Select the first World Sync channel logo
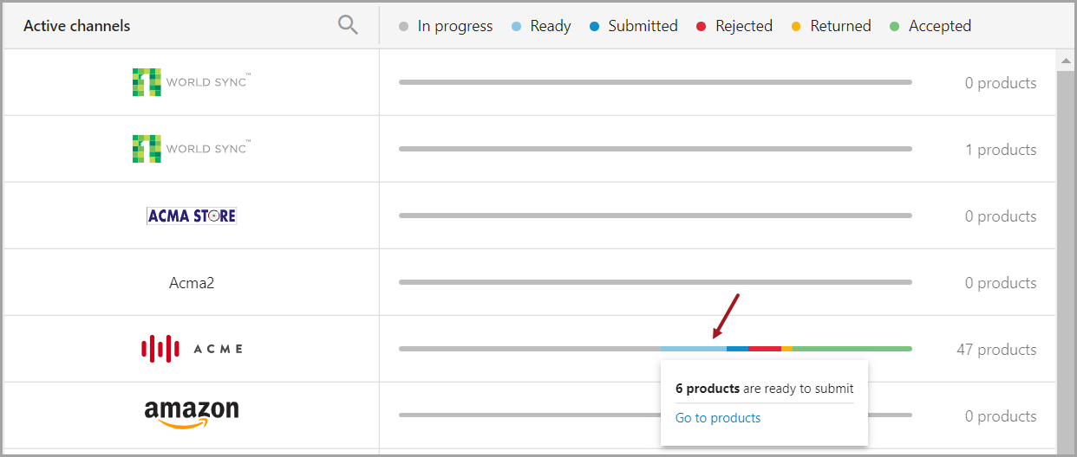Image resolution: width=1077 pixels, height=457 pixels. coord(192,82)
